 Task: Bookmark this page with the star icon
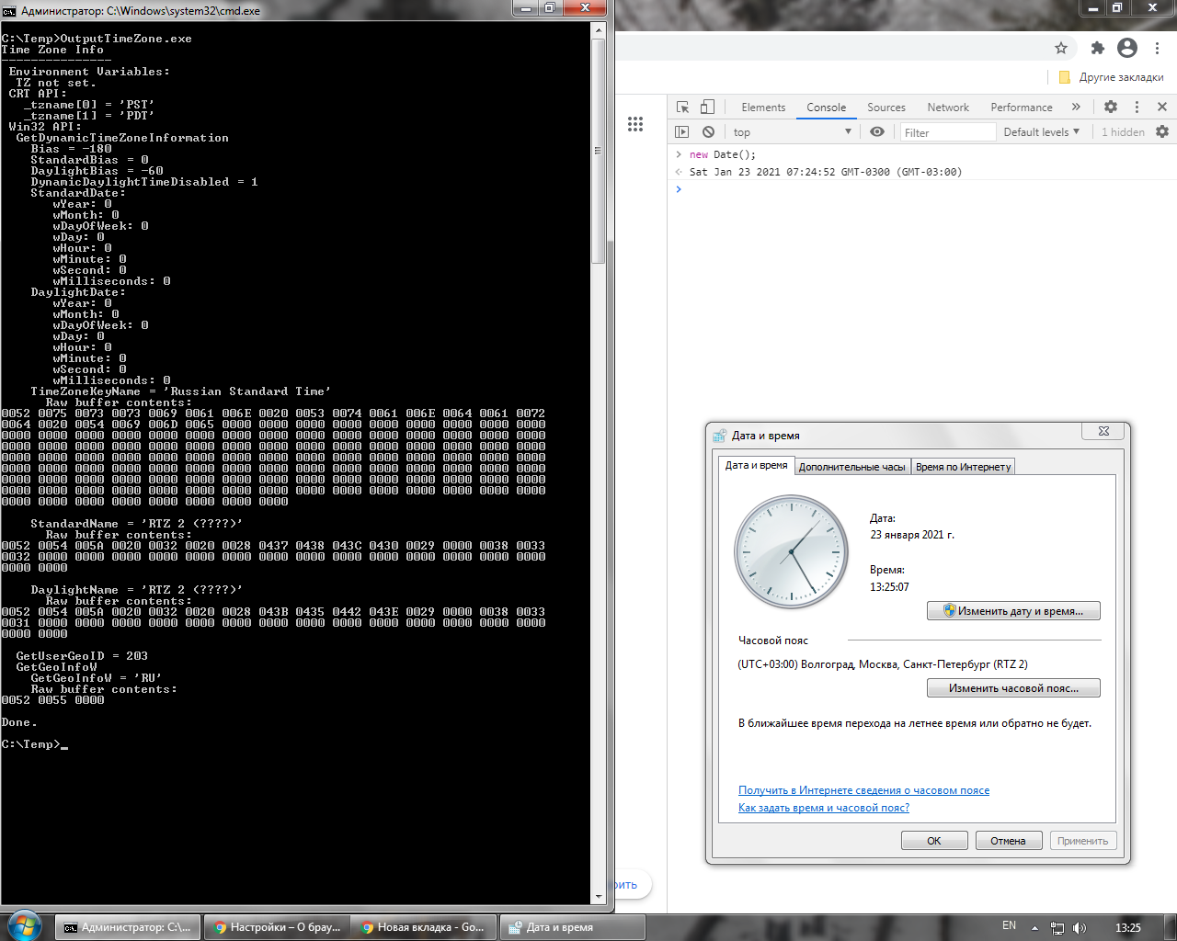coord(1061,48)
